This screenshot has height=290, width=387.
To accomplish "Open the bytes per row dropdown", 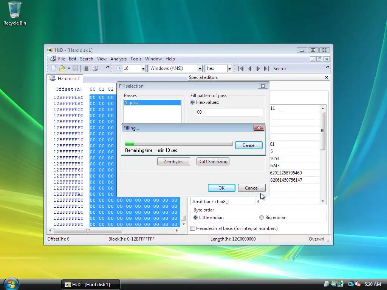I will [x=143, y=69].
